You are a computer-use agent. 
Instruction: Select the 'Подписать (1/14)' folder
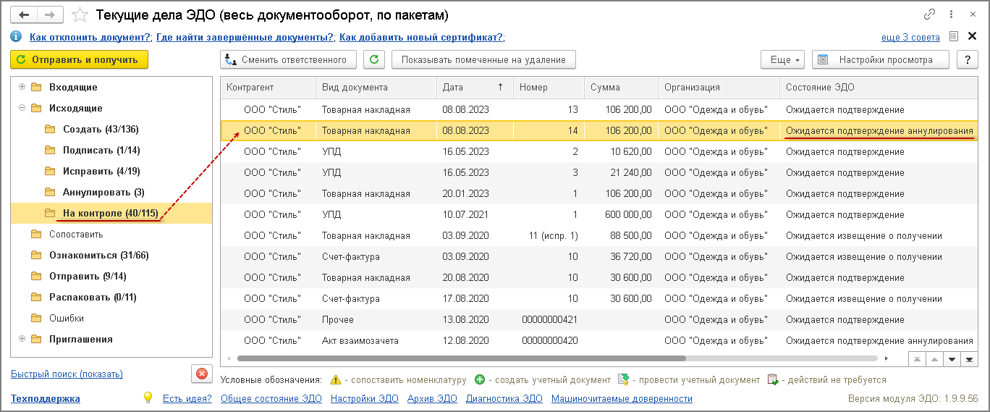click(x=101, y=150)
